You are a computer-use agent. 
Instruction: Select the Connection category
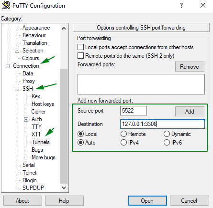pos(26,66)
